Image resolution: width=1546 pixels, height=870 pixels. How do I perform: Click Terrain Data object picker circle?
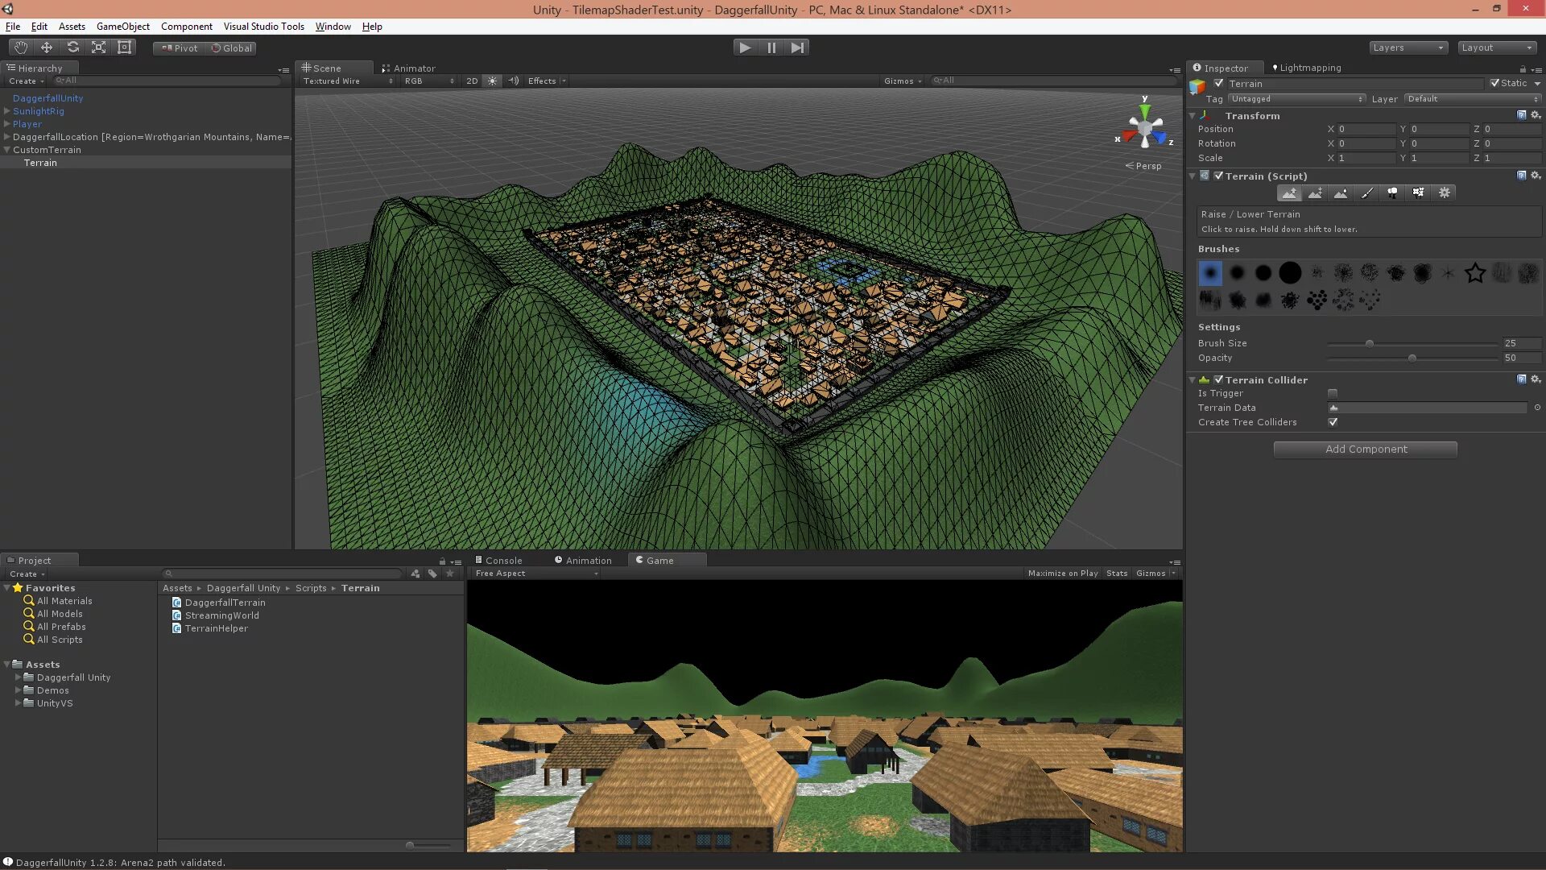tap(1537, 408)
